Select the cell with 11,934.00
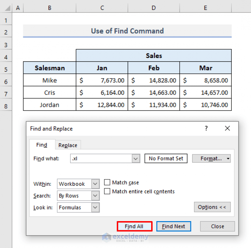Image resolution: width=251 pixels, height=248 pixels. click(154, 105)
